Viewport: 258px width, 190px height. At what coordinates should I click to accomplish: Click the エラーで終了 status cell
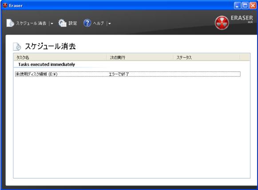(119, 74)
